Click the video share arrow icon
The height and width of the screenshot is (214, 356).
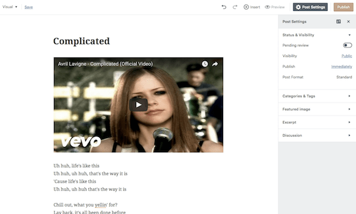(215, 64)
